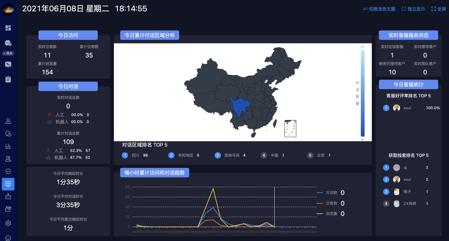The image size is (449, 241).
Task: Open the team members icon
Action: pyautogui.click(x=8, y=159)
